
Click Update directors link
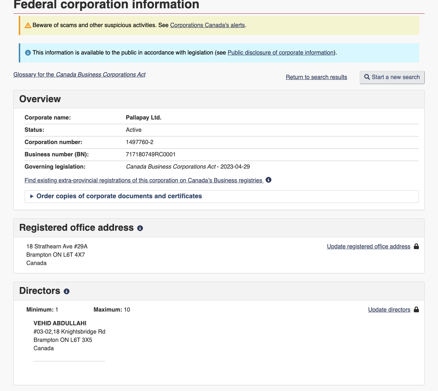[x=389, y=310]
